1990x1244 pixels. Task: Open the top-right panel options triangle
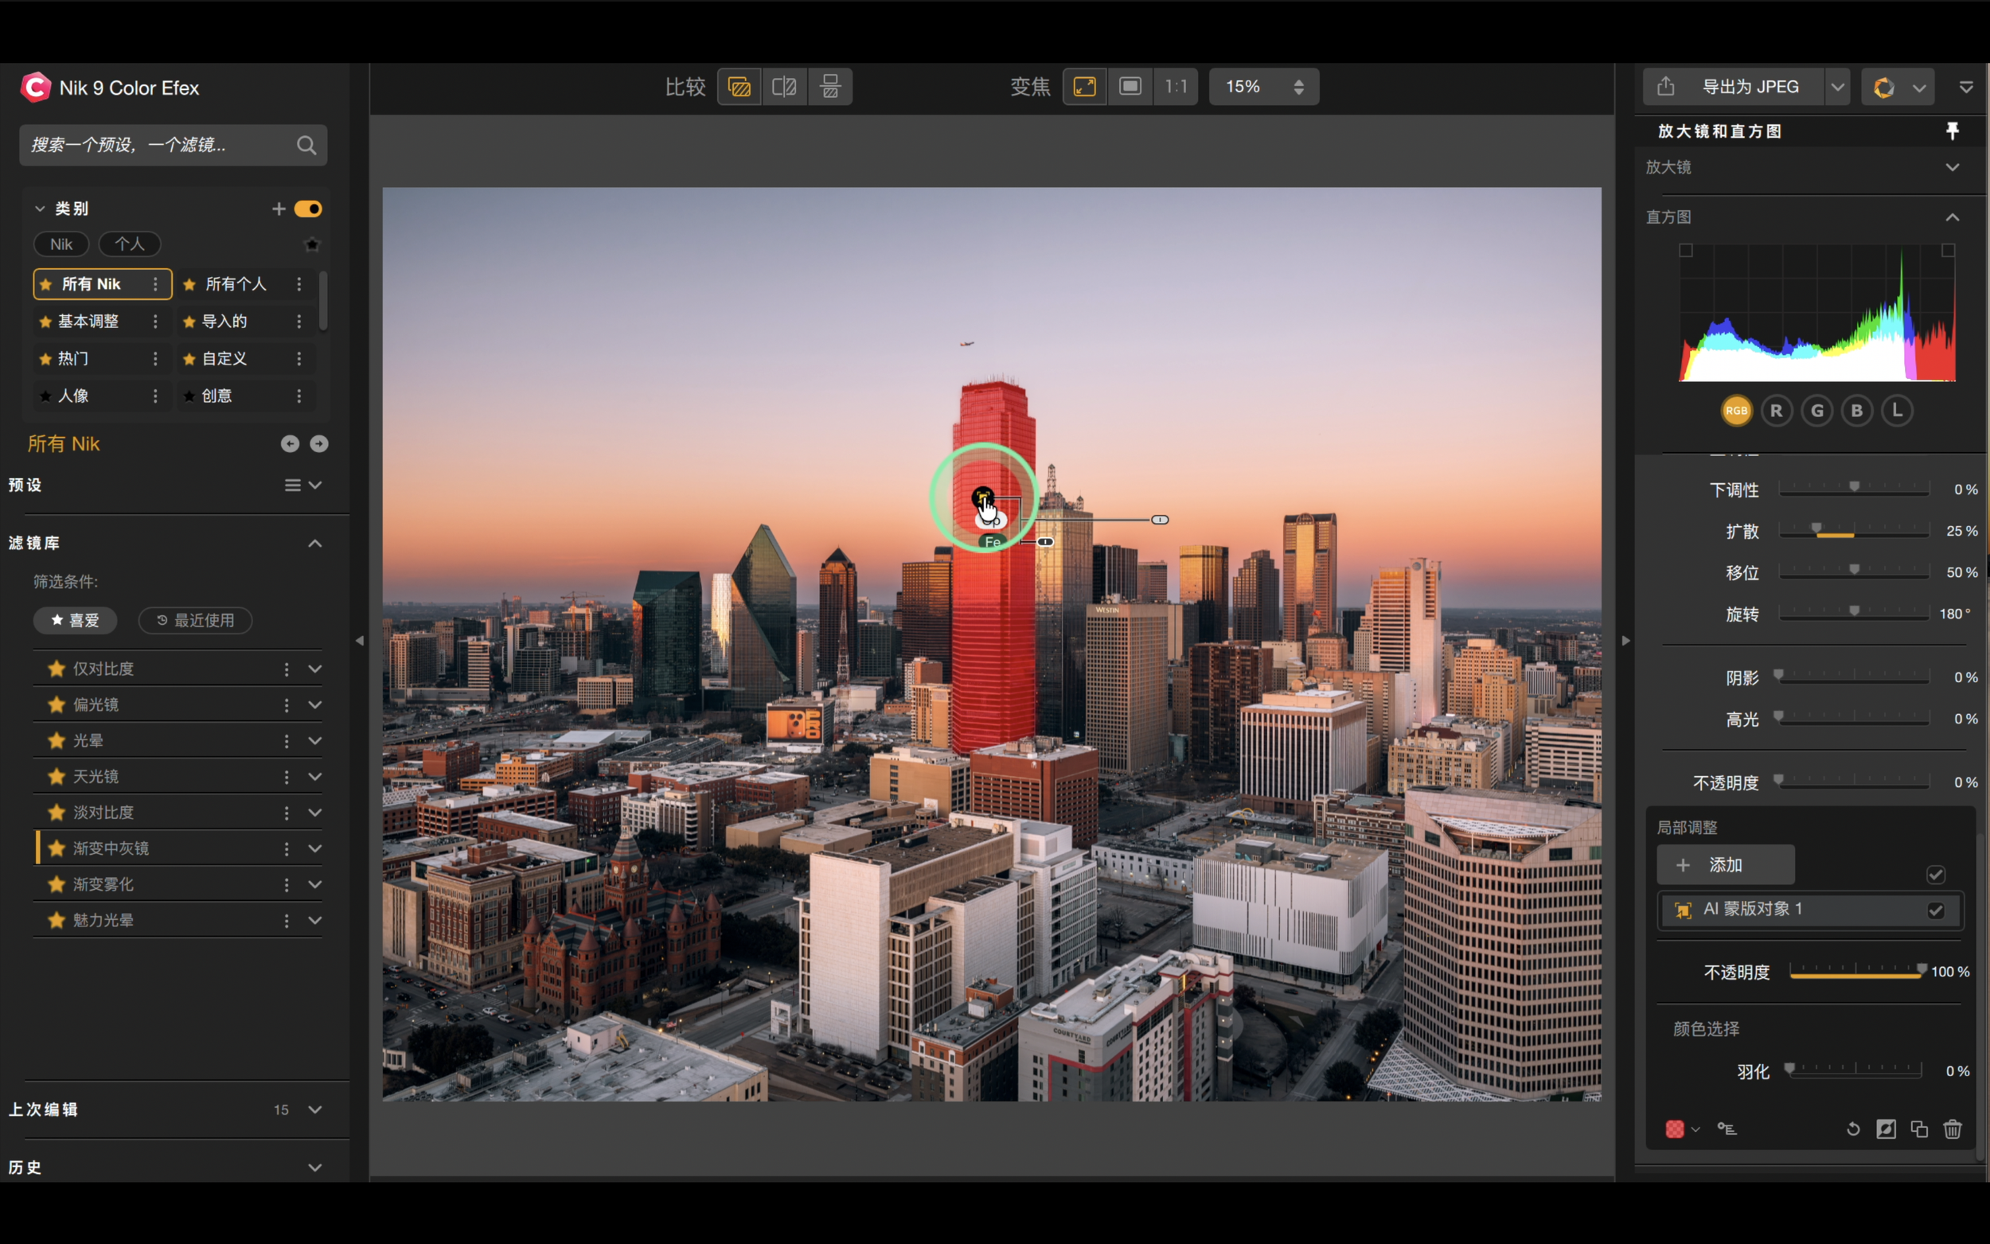pyautogui.click(x=1965, y=88)
